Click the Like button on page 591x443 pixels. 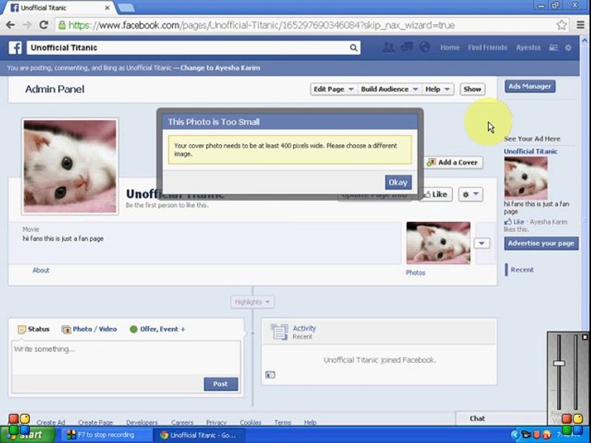point(435,194)
